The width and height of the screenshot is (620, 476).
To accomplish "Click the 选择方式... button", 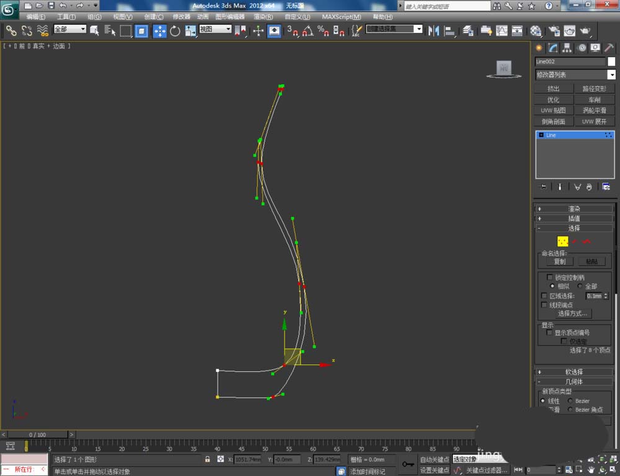I will tap(572, 314).
